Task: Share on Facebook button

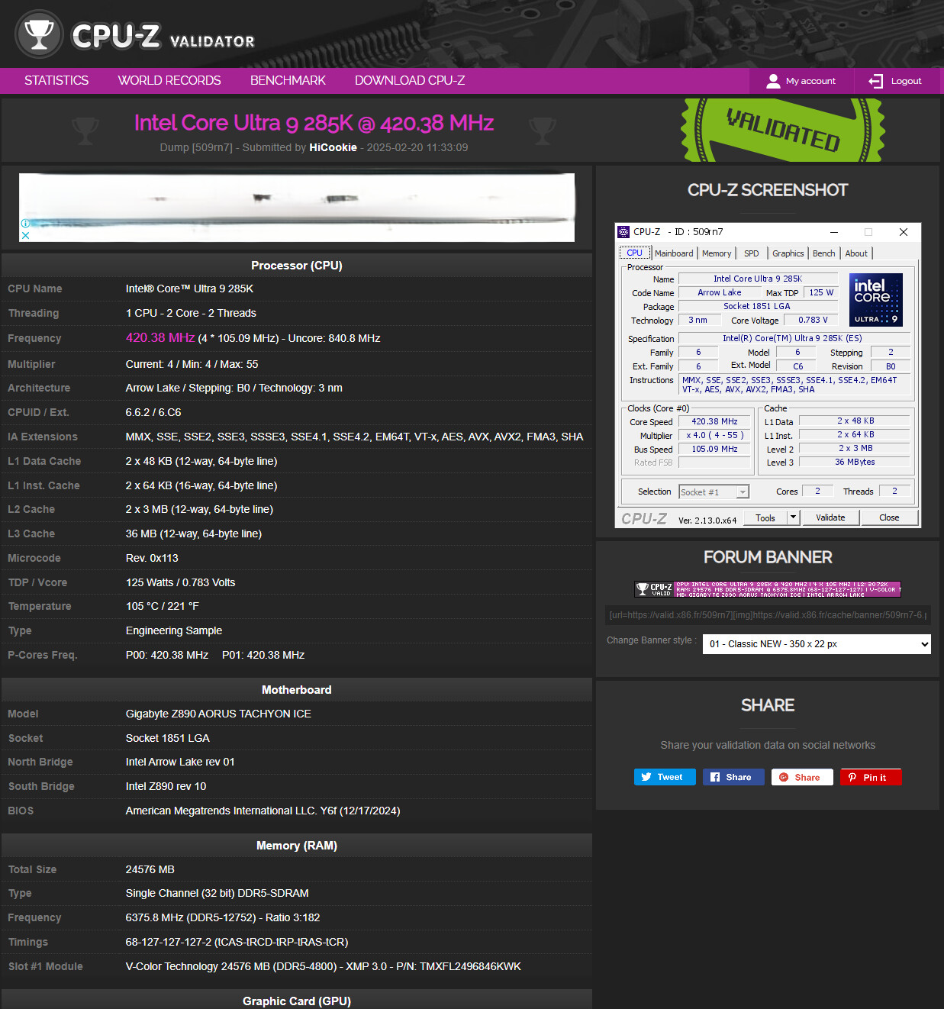Action: (733, 777)
